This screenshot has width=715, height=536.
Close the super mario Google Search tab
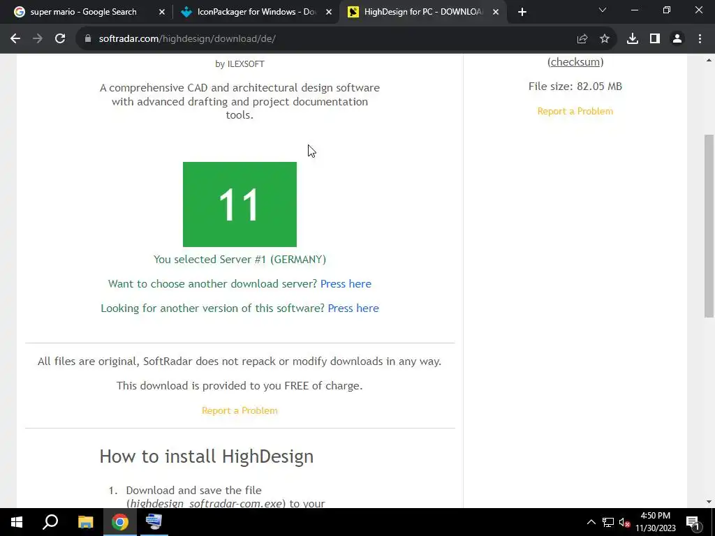[x=162, y=12]
